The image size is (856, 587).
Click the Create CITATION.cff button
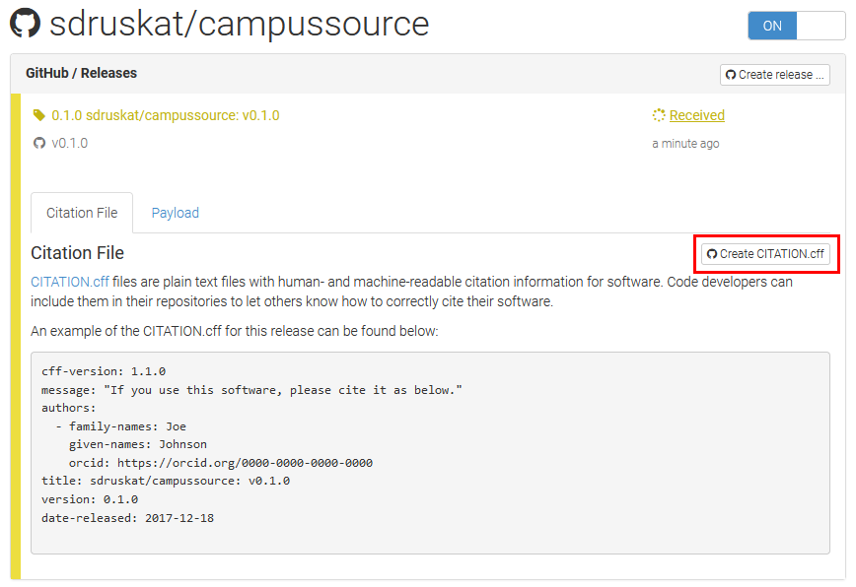click(x=765, y=254)
